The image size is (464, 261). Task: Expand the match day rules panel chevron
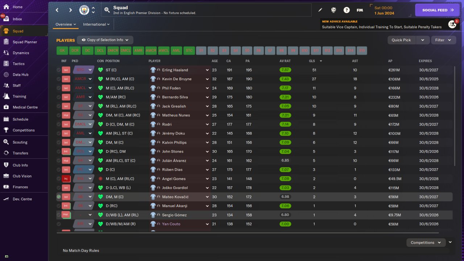(x=450, y=242)
